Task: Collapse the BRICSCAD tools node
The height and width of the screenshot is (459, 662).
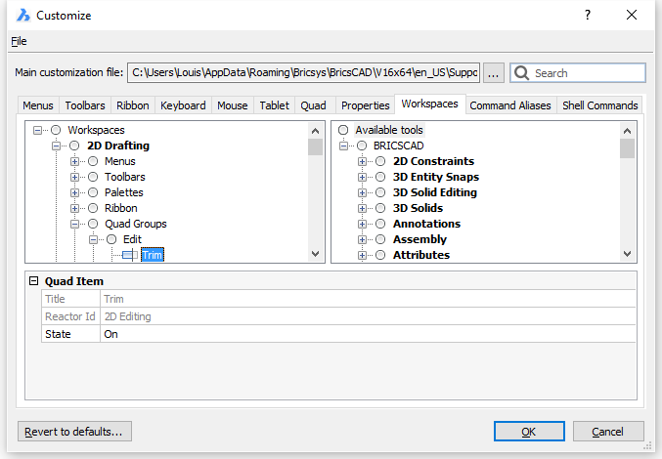Action: (343, 146)
